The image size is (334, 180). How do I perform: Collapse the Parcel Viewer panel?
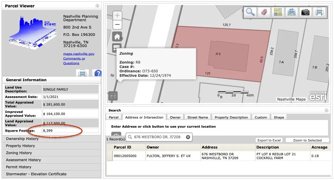[97, 6]
